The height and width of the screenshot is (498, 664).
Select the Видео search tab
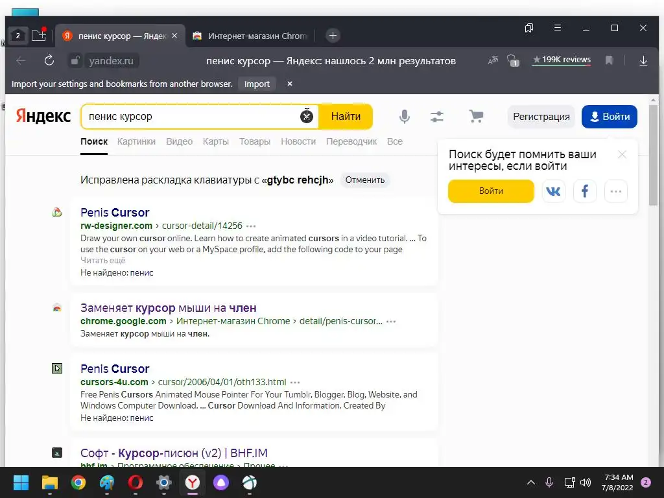click(x=179, y=141)
